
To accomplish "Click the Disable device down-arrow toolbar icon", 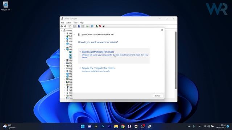I will (x=104, y=26).
